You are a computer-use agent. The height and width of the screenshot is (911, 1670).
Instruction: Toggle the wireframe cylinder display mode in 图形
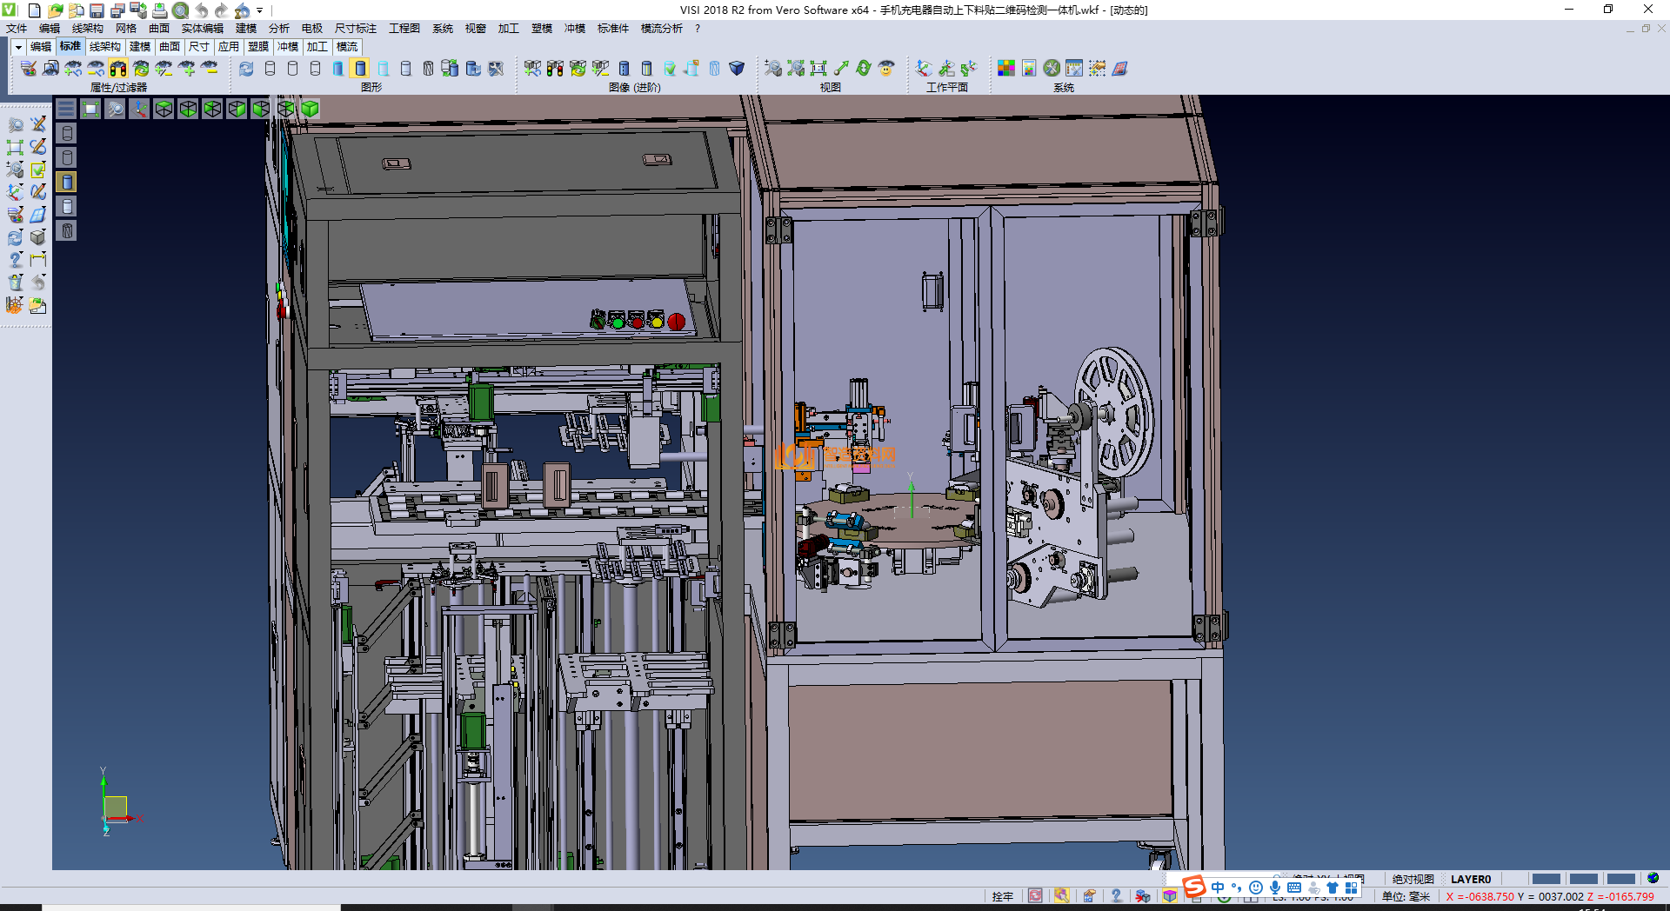[x=271, y=69]
